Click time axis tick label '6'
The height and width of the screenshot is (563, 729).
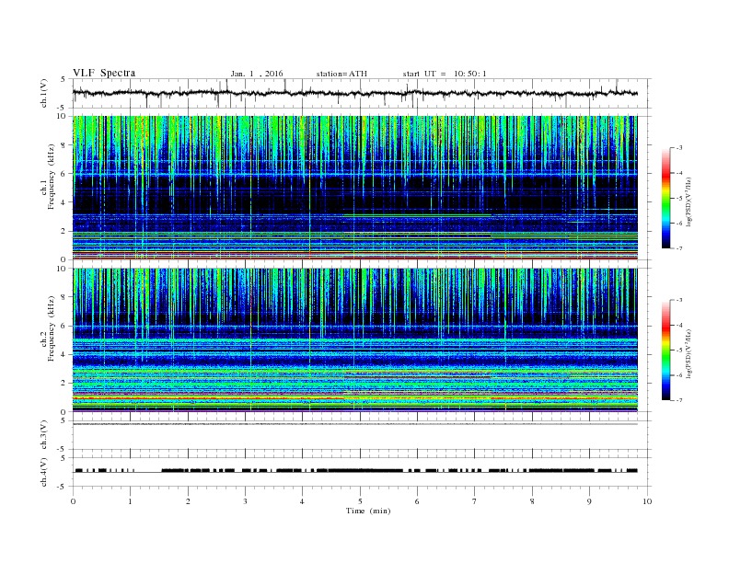tap(417, 501)
